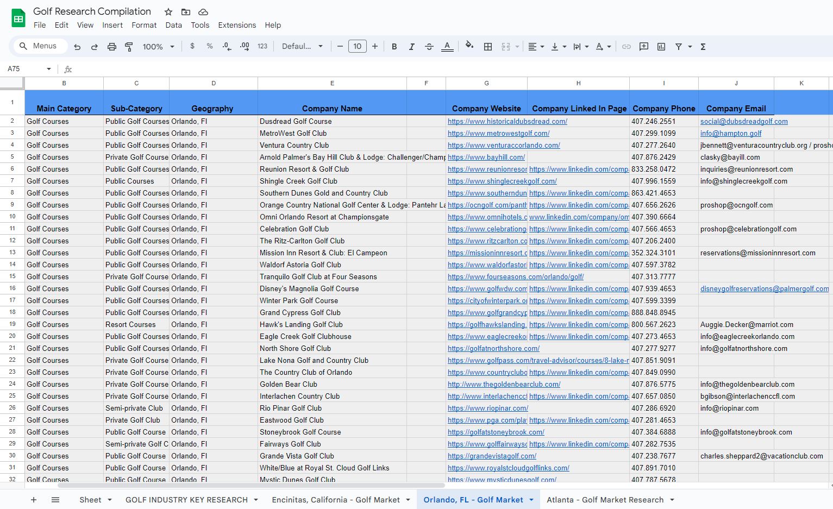833x509 pixels.
Task: Create a filter with funnel icon
Action: [679, 47]
